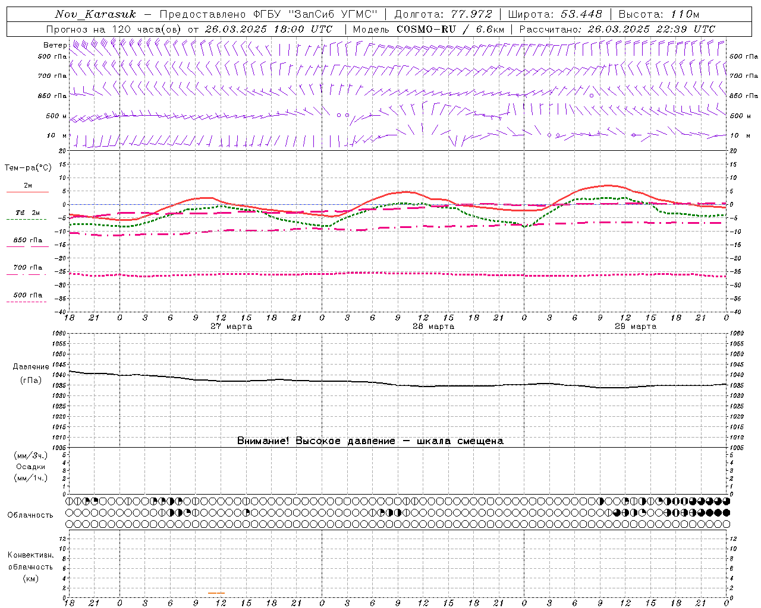Click the (мм/1ч.) precipitation unit label
The height and width of the screenshot is (608, 761).
click(x=30, y=478)
